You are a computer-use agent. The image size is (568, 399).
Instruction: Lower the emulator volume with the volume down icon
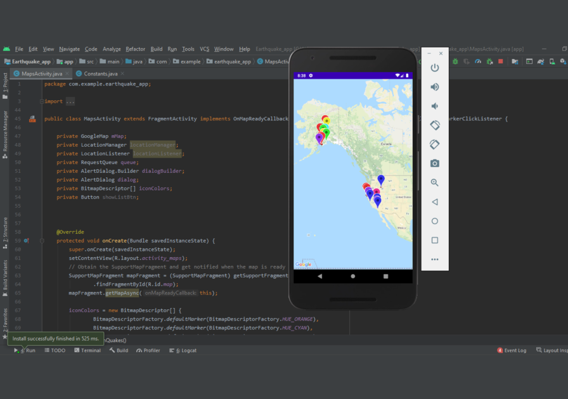[x=435, y=106]
